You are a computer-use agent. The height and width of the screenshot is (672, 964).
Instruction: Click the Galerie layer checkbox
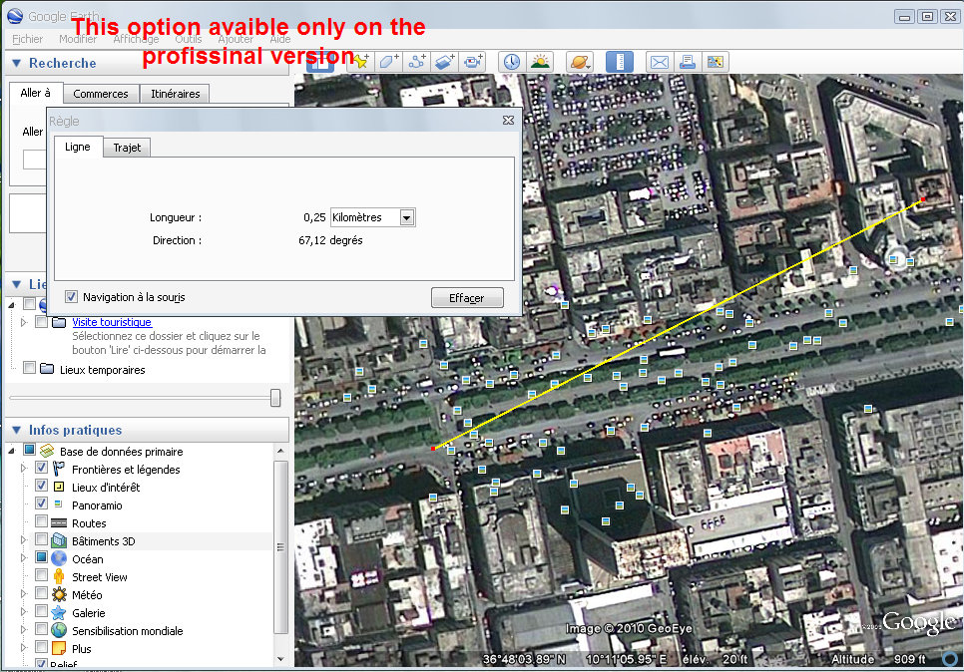41,611
